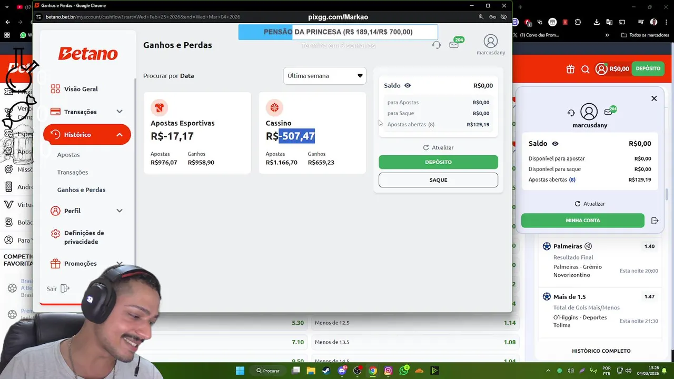
Task: Click MINHA CONTA button
Action: point(583,221)
